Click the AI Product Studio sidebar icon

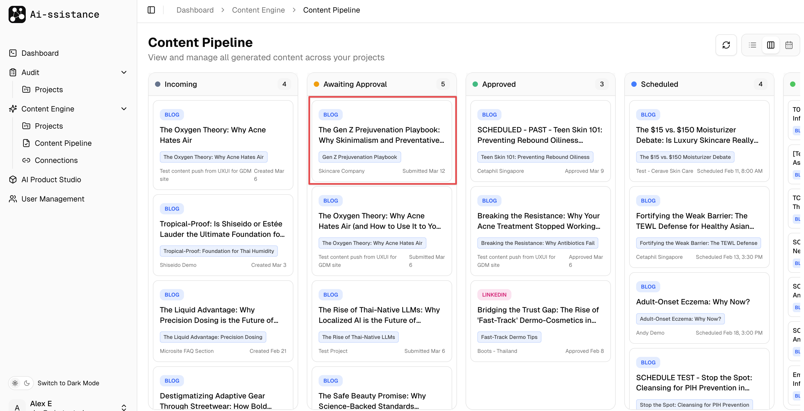(x=13, y=180)
